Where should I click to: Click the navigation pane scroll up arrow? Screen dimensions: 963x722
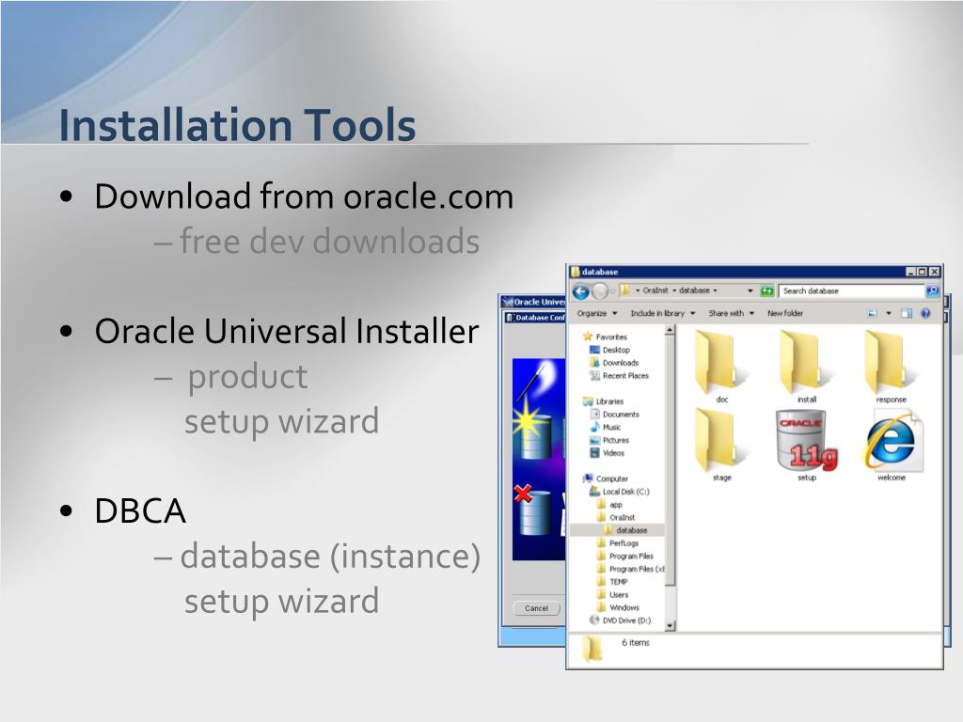670,330
